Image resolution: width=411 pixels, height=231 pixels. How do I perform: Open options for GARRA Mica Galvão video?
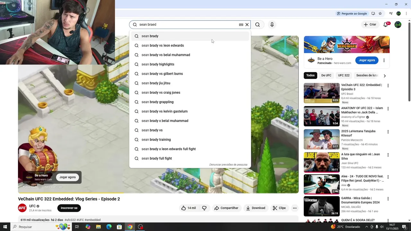[388, 199]
